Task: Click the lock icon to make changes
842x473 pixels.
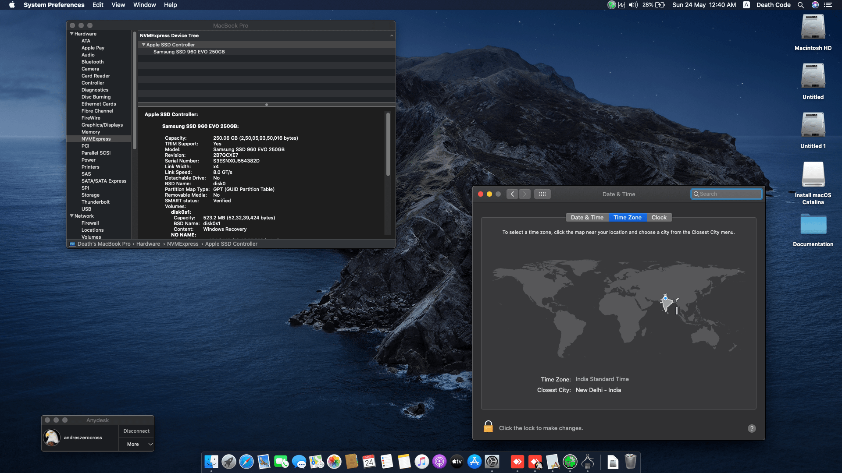Action: [488, 427]
